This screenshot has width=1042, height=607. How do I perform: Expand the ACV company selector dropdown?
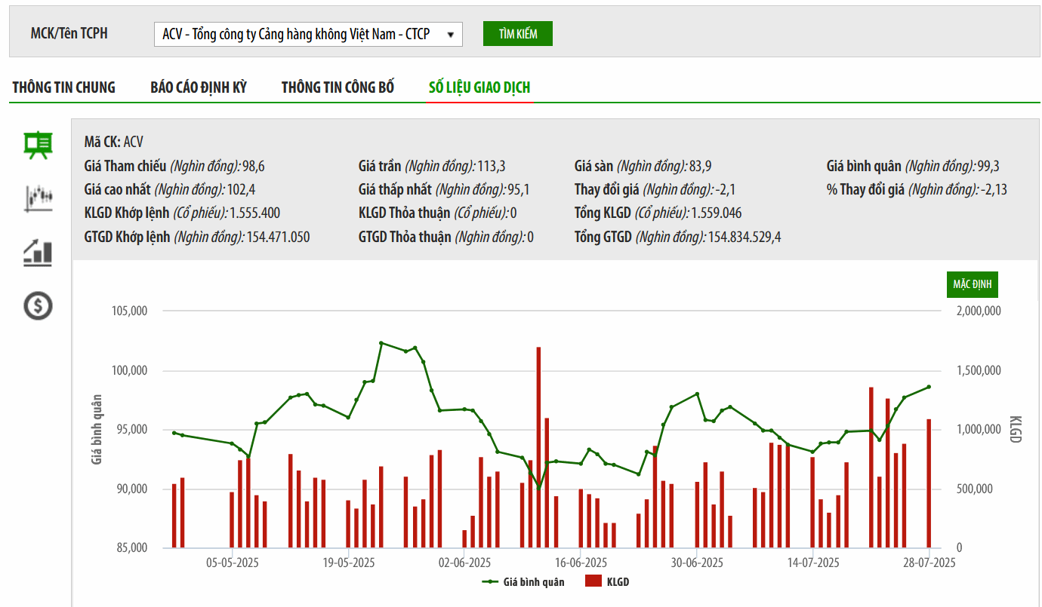point(308,34)
